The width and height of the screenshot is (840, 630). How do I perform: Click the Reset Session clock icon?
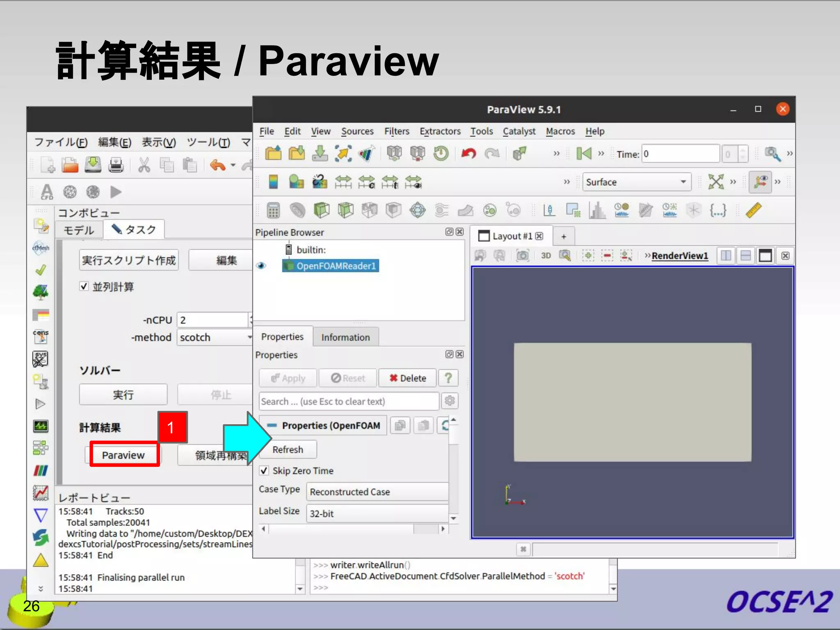click(441, 153)
